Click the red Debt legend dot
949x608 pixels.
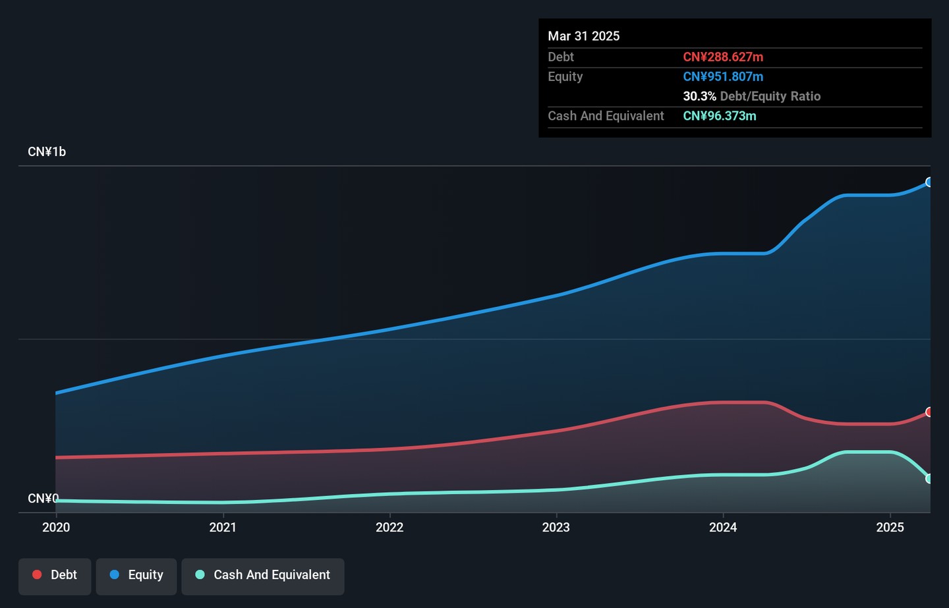coord(38,574)
